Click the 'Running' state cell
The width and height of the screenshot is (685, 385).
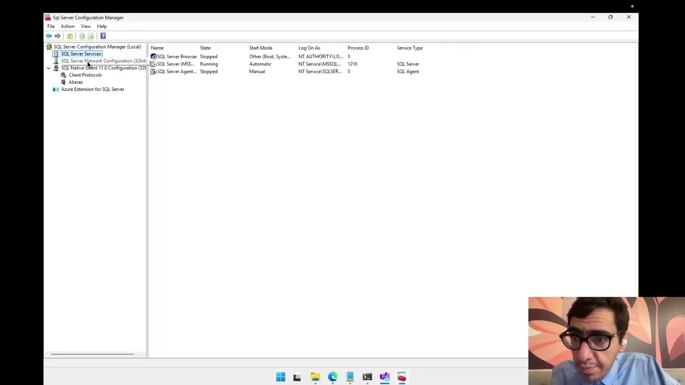pos(209,64)
